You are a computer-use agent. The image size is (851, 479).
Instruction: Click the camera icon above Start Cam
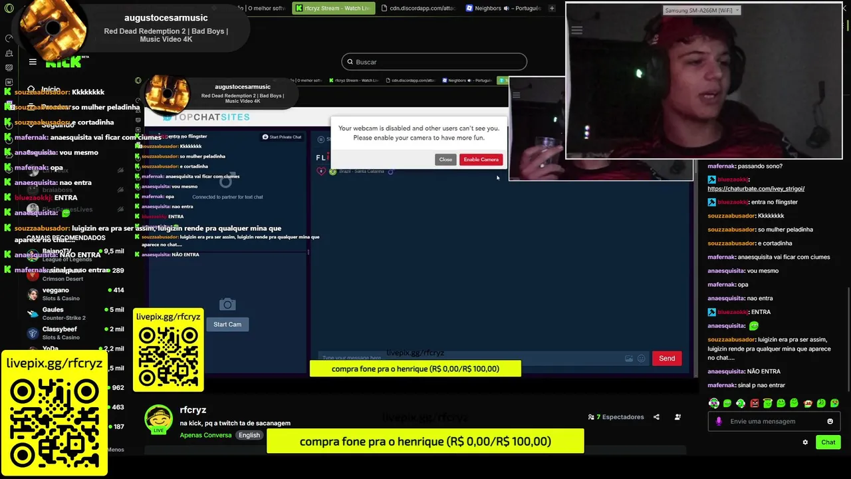[227, 305]
